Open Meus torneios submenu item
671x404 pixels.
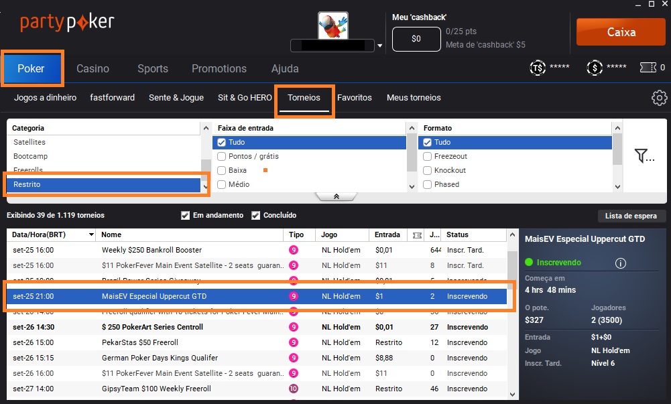point(414,97)
